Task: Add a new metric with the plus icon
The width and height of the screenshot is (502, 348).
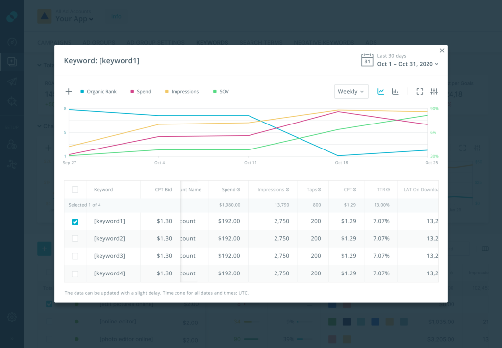Action: 68,91
